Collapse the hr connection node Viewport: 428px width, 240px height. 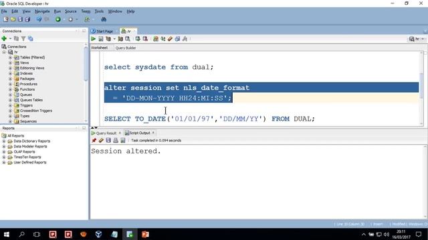coord(4,52)
